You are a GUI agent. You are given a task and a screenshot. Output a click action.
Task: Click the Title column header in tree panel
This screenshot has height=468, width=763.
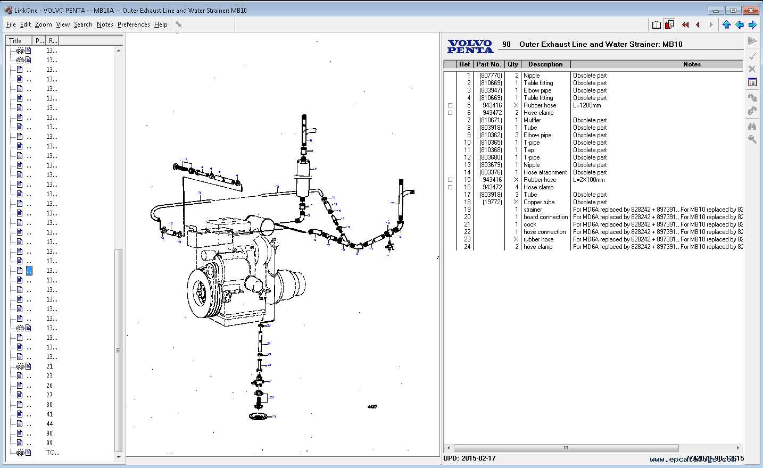click(x=19, y=40)
